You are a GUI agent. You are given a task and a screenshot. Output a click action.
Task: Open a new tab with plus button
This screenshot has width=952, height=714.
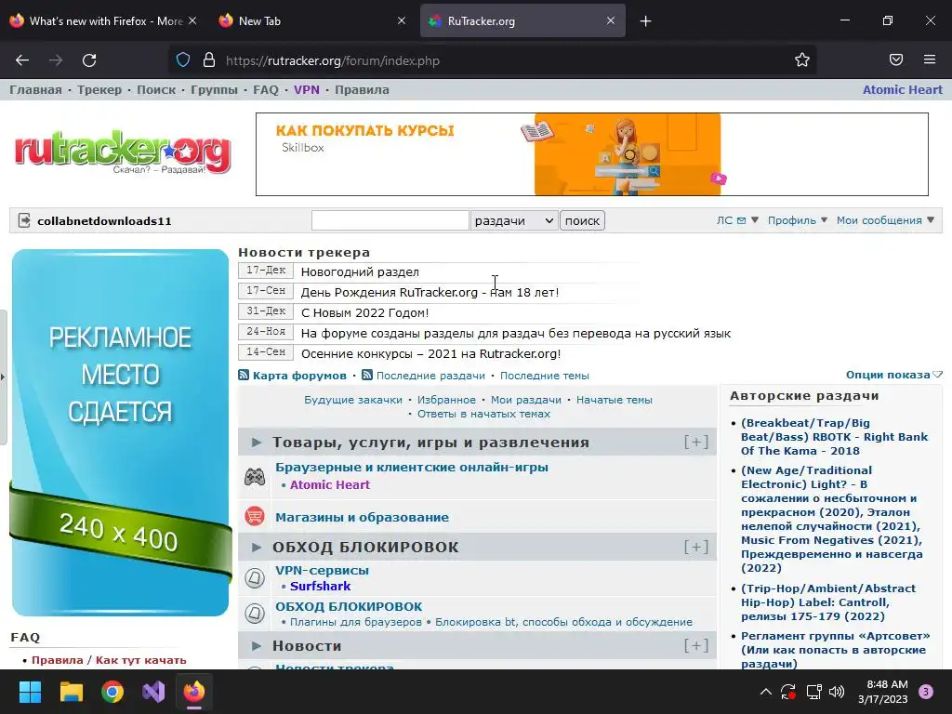click(x=645, y=21)
